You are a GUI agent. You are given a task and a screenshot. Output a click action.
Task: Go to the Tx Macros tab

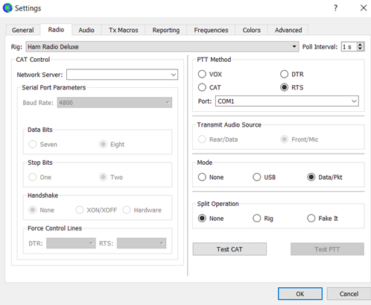point(123,30)
